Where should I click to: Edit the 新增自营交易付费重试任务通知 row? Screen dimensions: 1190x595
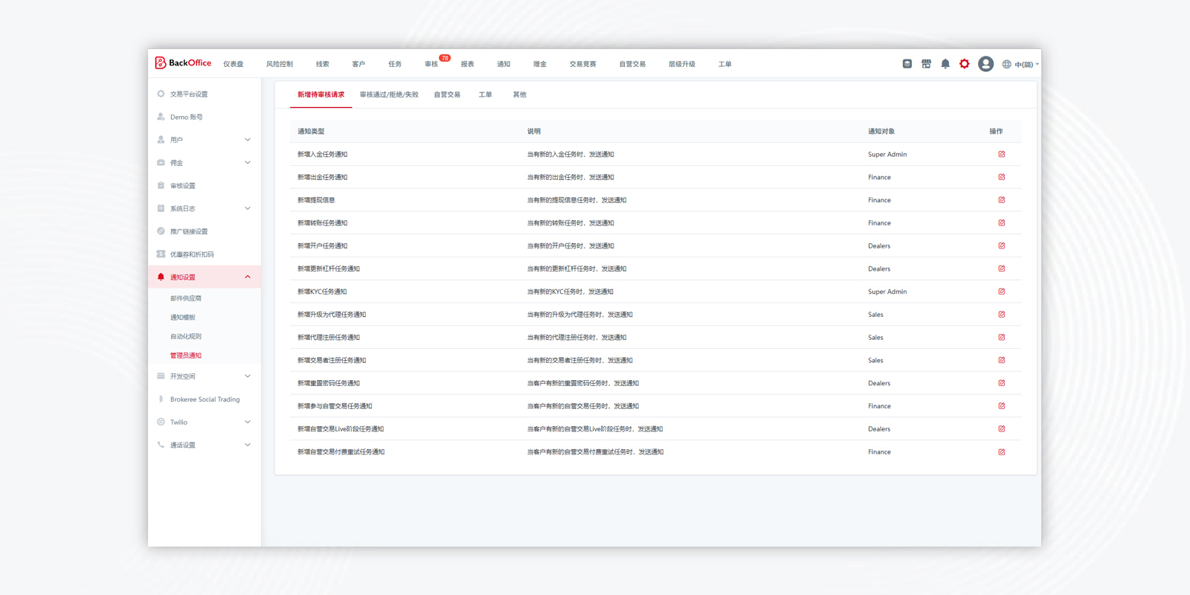(x=1002, y=452)
